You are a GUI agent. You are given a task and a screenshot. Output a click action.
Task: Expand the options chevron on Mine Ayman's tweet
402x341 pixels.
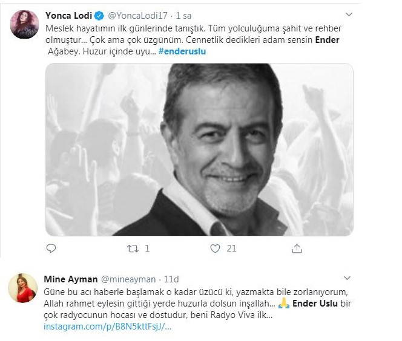point(347,278)
